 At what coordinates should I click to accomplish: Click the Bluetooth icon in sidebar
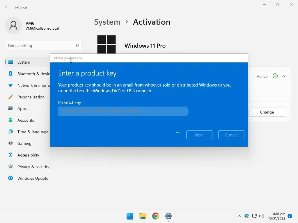coord(10,73)
